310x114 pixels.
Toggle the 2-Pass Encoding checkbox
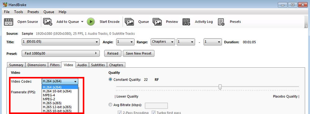point(119,113)
